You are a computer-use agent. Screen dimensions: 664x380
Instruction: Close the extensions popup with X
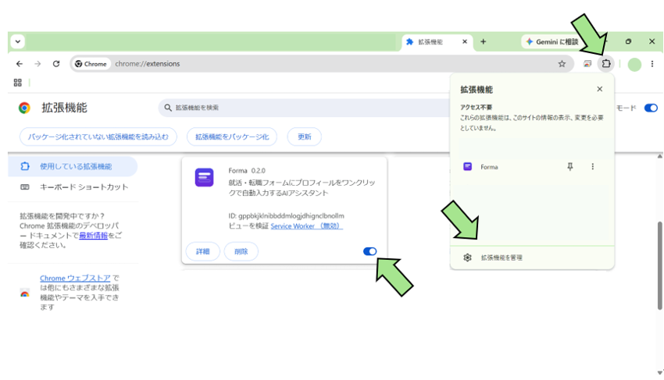tap(600, 89)
